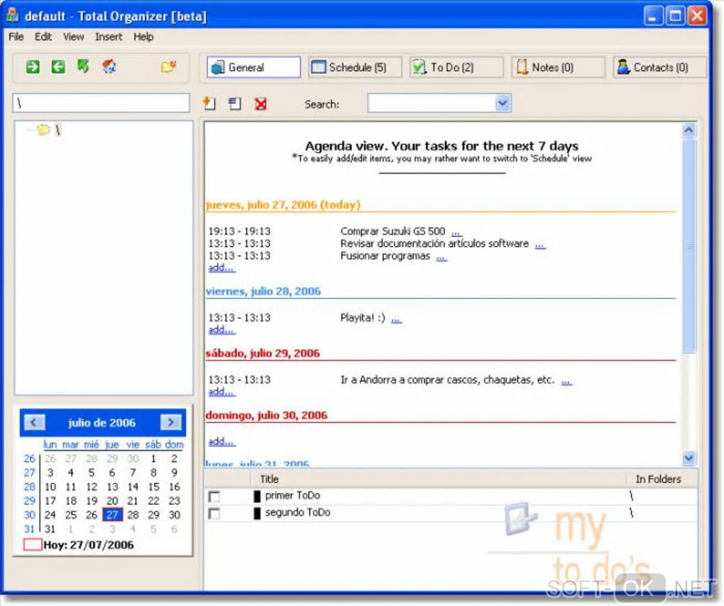The height and width of the screenshot is (606, 724).
Task: Click the add new item icon
Action: pos(209,104)
